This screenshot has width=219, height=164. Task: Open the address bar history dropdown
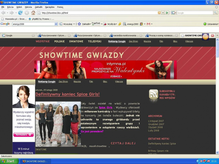coord(163,13)
